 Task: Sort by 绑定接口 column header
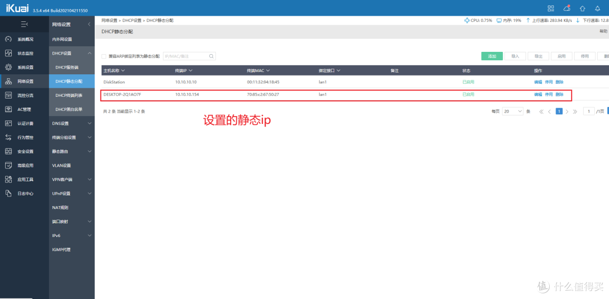pos(330,70)
